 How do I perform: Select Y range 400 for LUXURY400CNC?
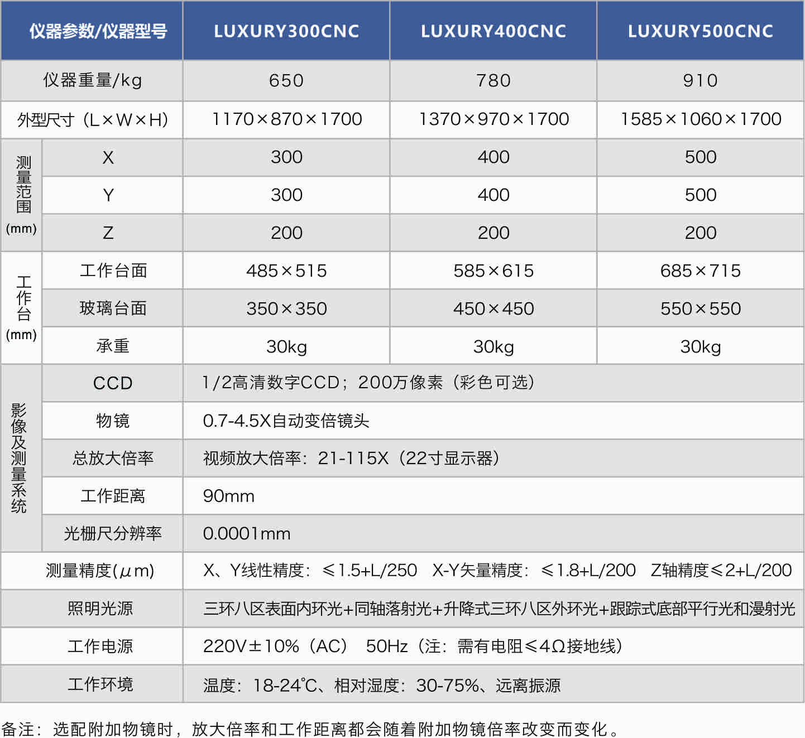pyautogui.click(x=493, y=195)
